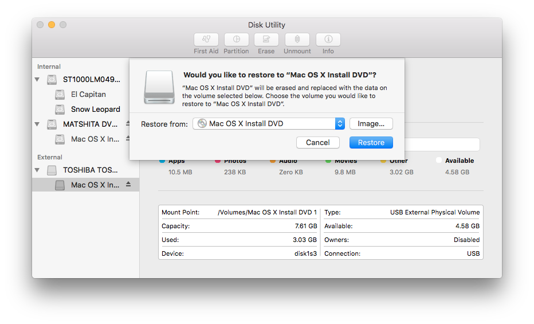534x324 pixels.
Task: Click the blue Restore button
Action: tap(371, 142)
